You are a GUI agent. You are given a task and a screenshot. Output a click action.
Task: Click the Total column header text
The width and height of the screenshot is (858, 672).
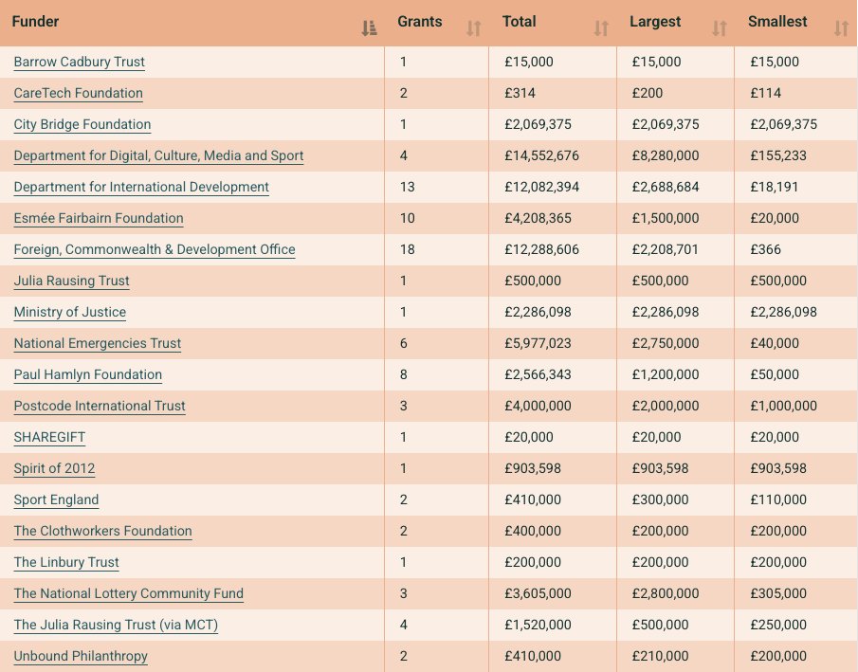520,22
